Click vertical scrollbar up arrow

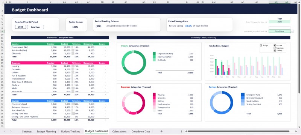click(x=299, y=5)
